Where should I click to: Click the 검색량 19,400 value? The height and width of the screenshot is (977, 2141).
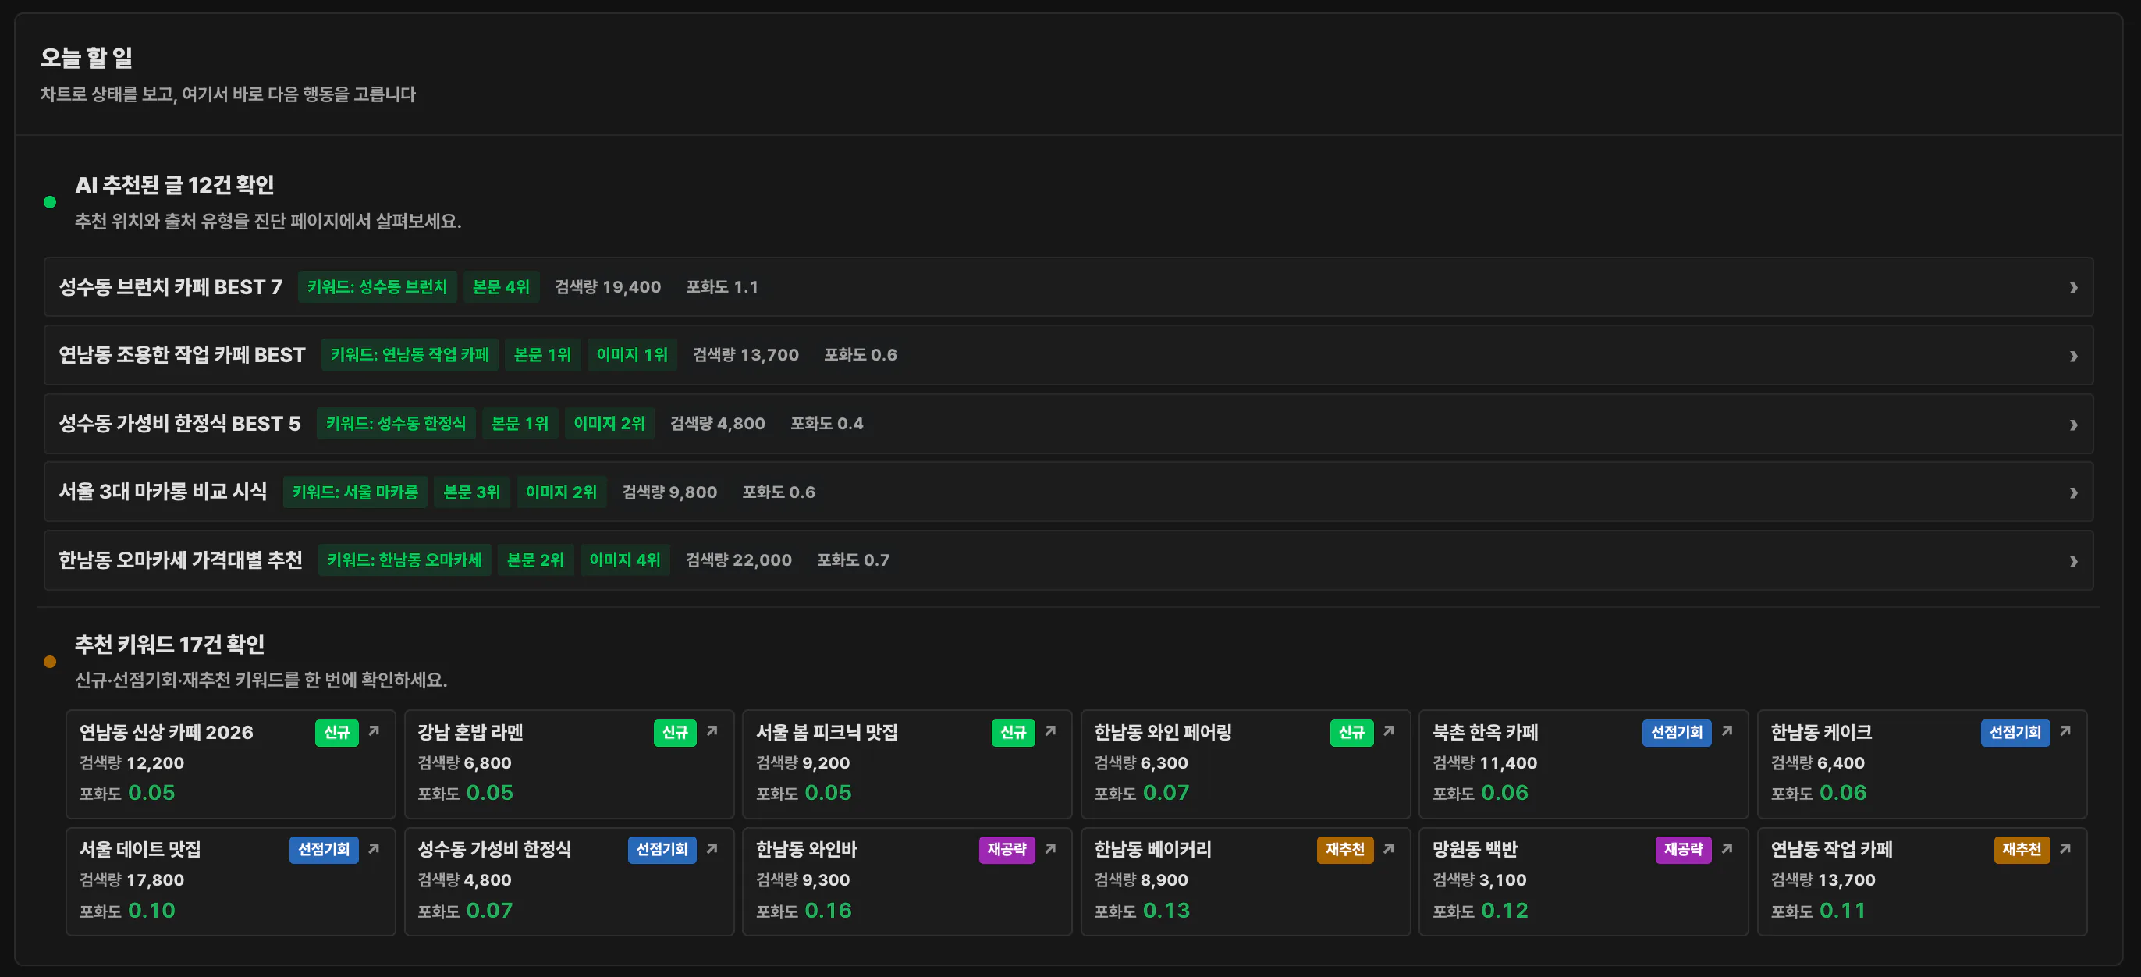tap(609, 287)
